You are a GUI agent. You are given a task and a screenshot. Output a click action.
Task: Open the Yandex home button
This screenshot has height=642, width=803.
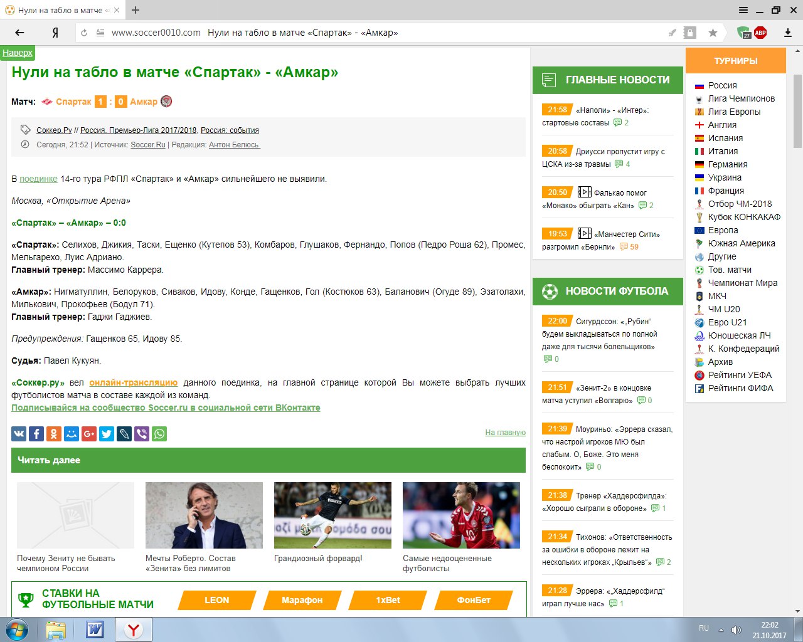55,33
